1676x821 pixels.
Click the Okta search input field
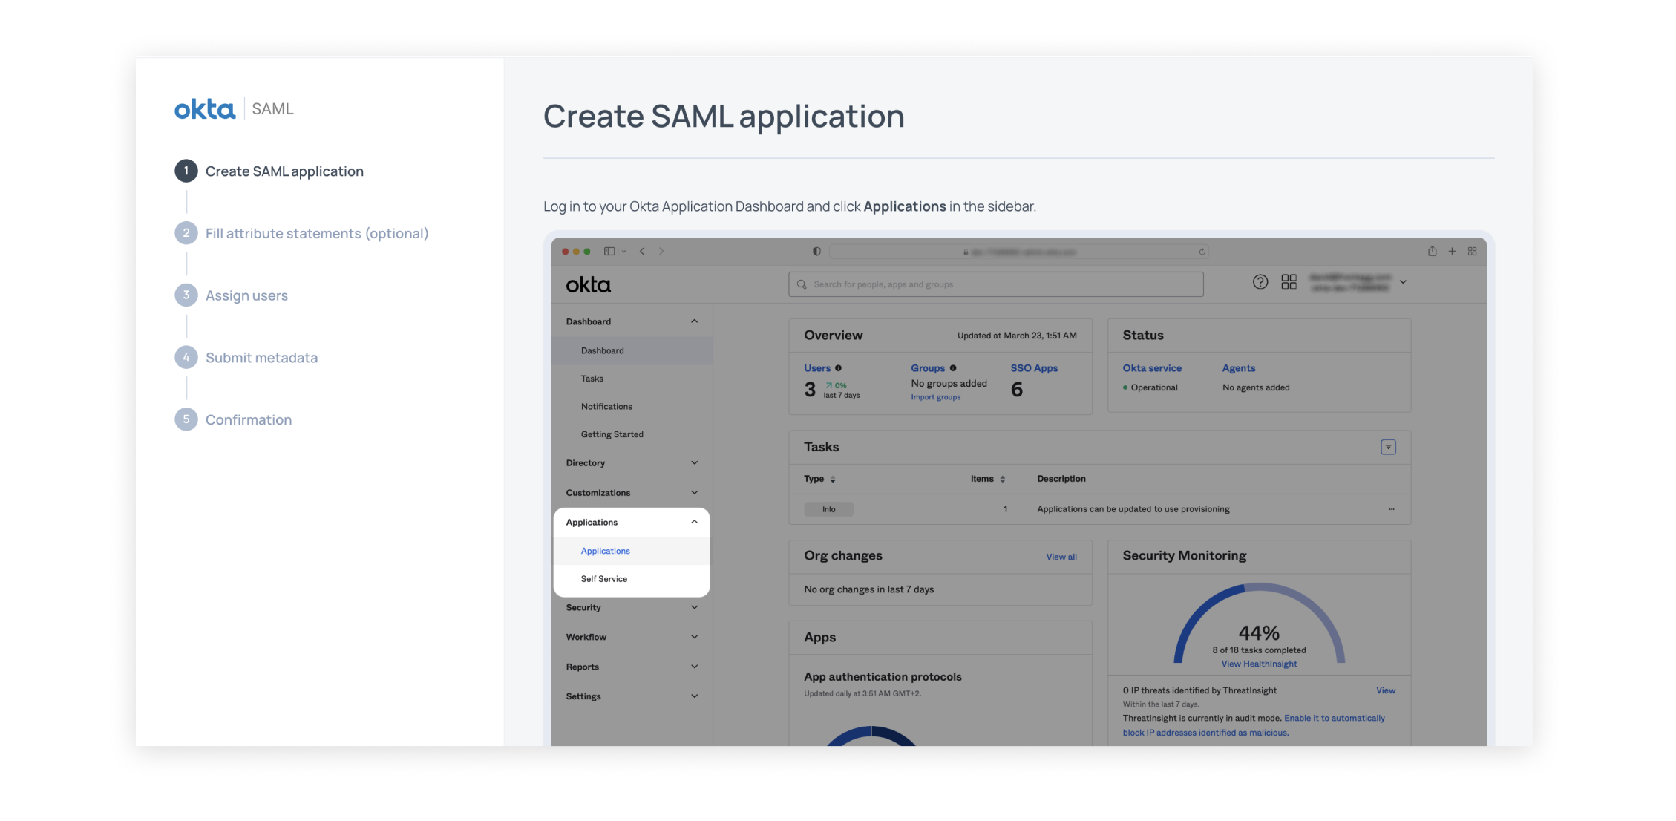(x=995, y=284)
